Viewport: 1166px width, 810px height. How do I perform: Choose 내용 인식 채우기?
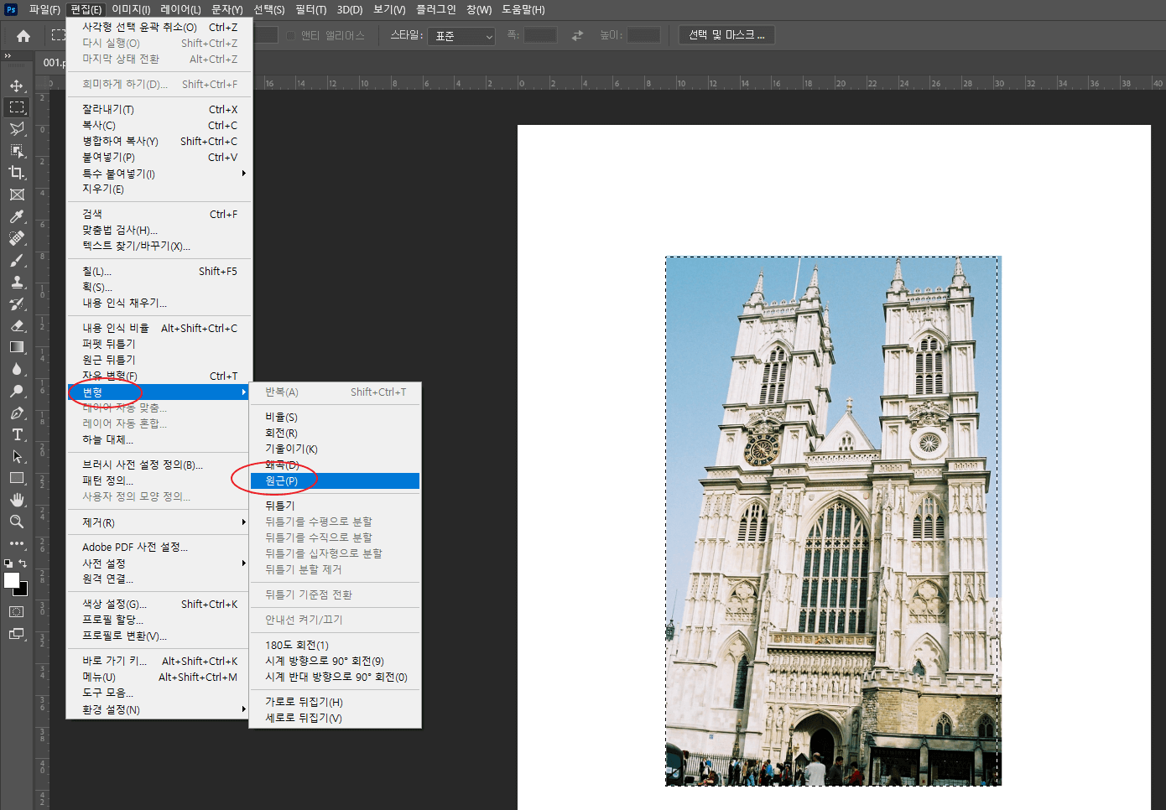[x=159, y=303]
